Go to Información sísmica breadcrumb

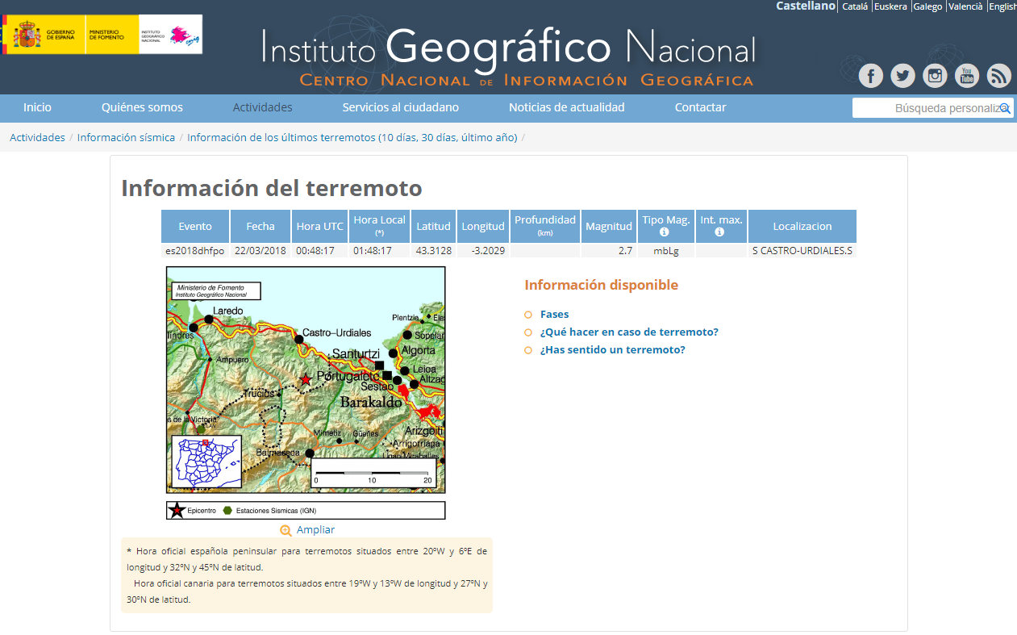click(126, 137)
